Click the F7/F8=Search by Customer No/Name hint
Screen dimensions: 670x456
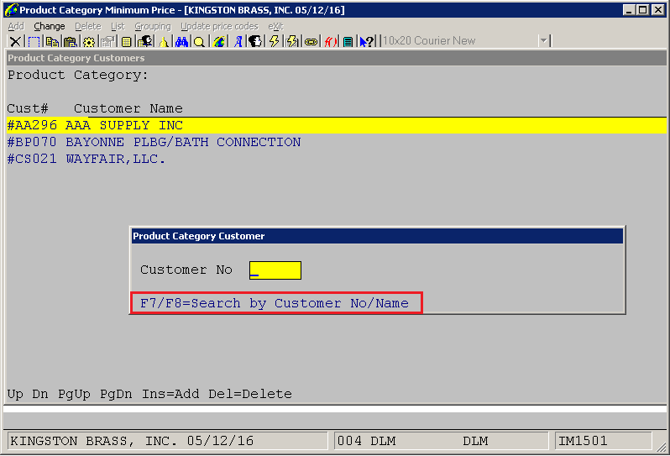pyautogui.click(x=276, y=303)
